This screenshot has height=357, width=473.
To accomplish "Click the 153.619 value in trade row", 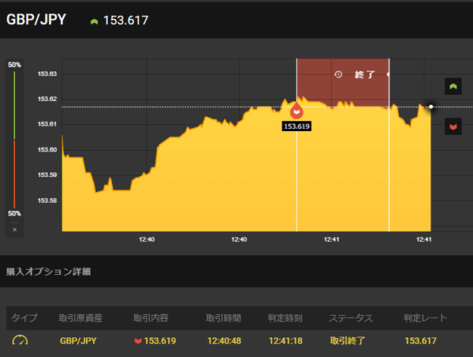I will tap(160, 340).
